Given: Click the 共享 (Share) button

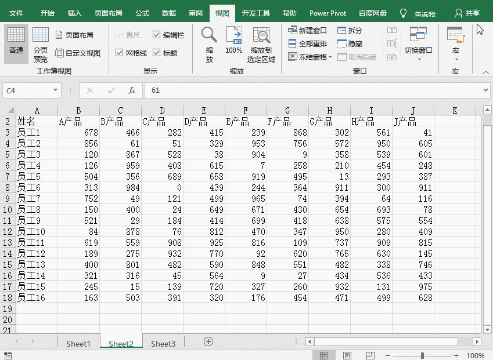Looking at the screenshot, I should [x=467, y=13].
